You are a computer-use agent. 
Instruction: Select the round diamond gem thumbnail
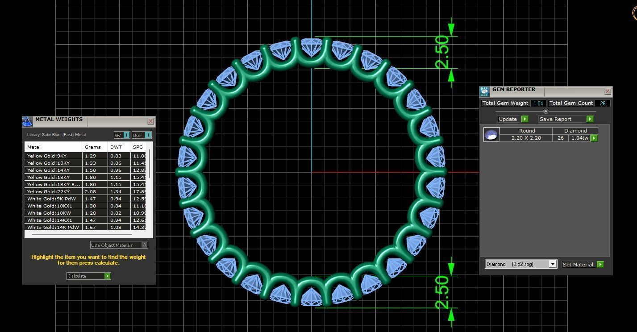pyautogui.click(x=491, y=135)
